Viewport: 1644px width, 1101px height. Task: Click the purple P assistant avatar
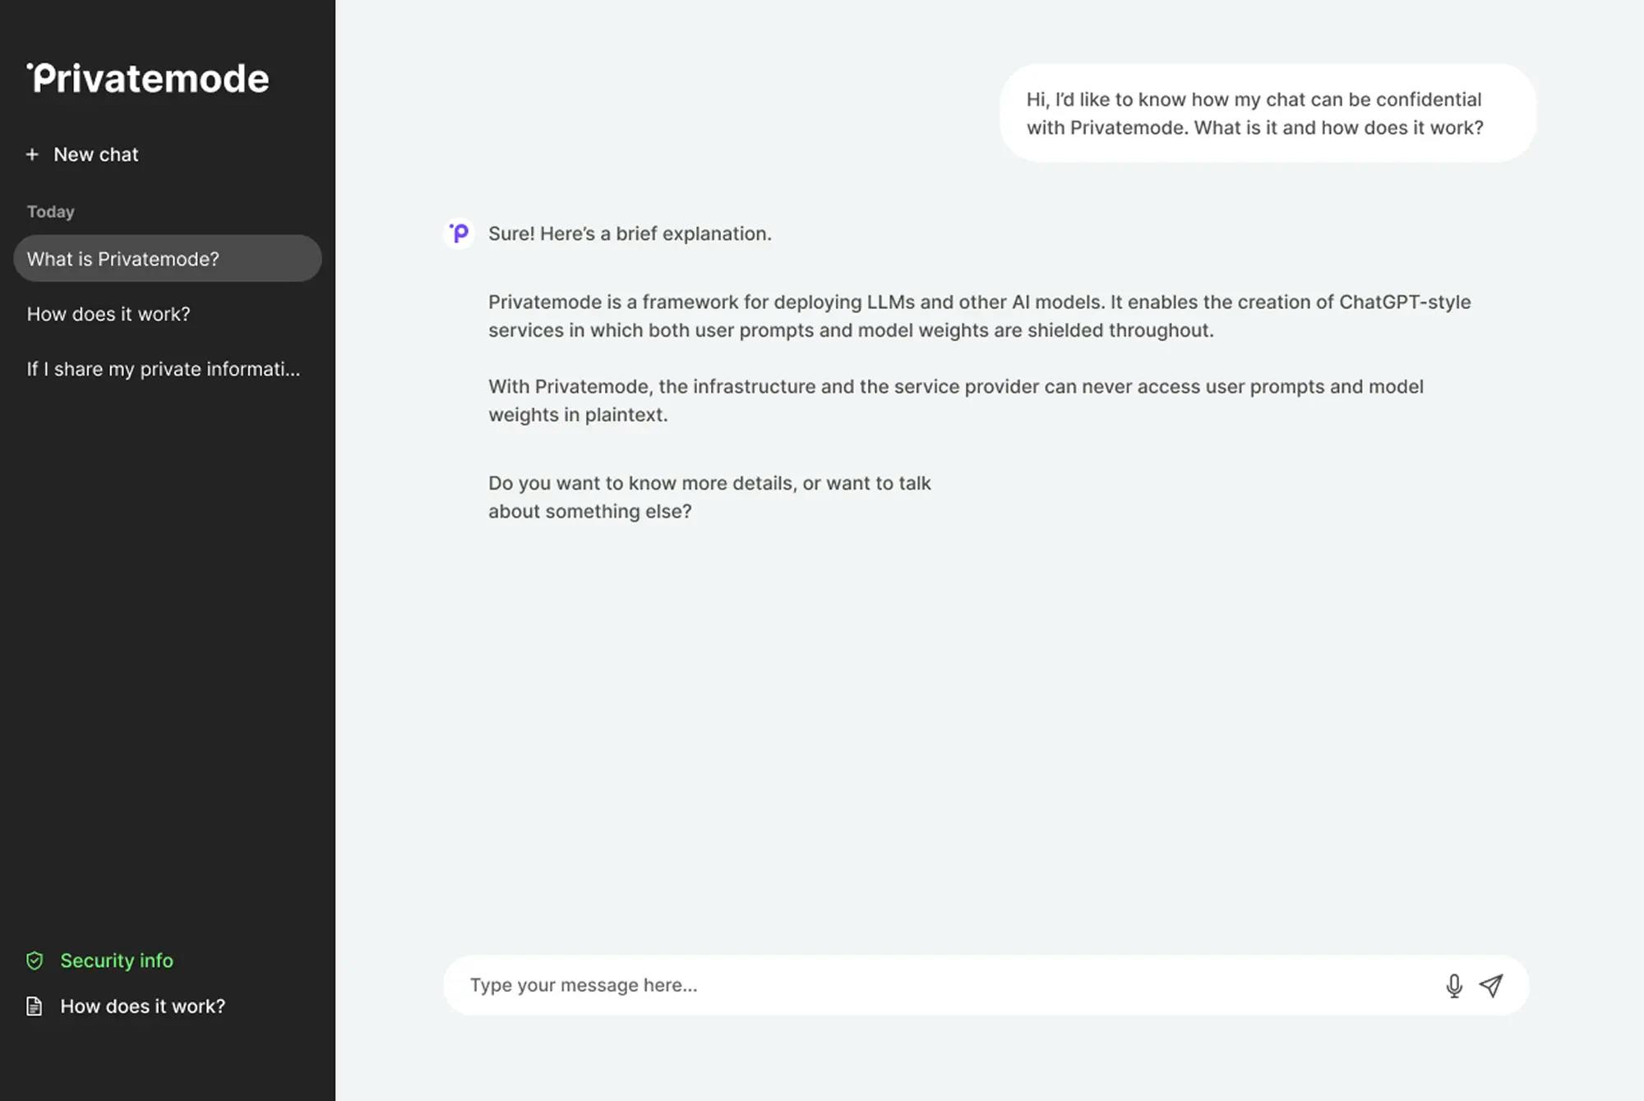[459, 233]
